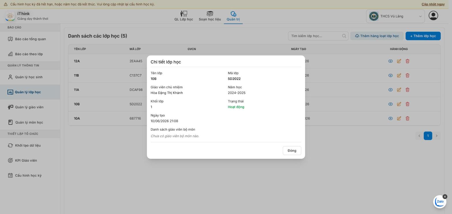Open Báo cáo tổng quan in sidebar

(x=30, y=39)
